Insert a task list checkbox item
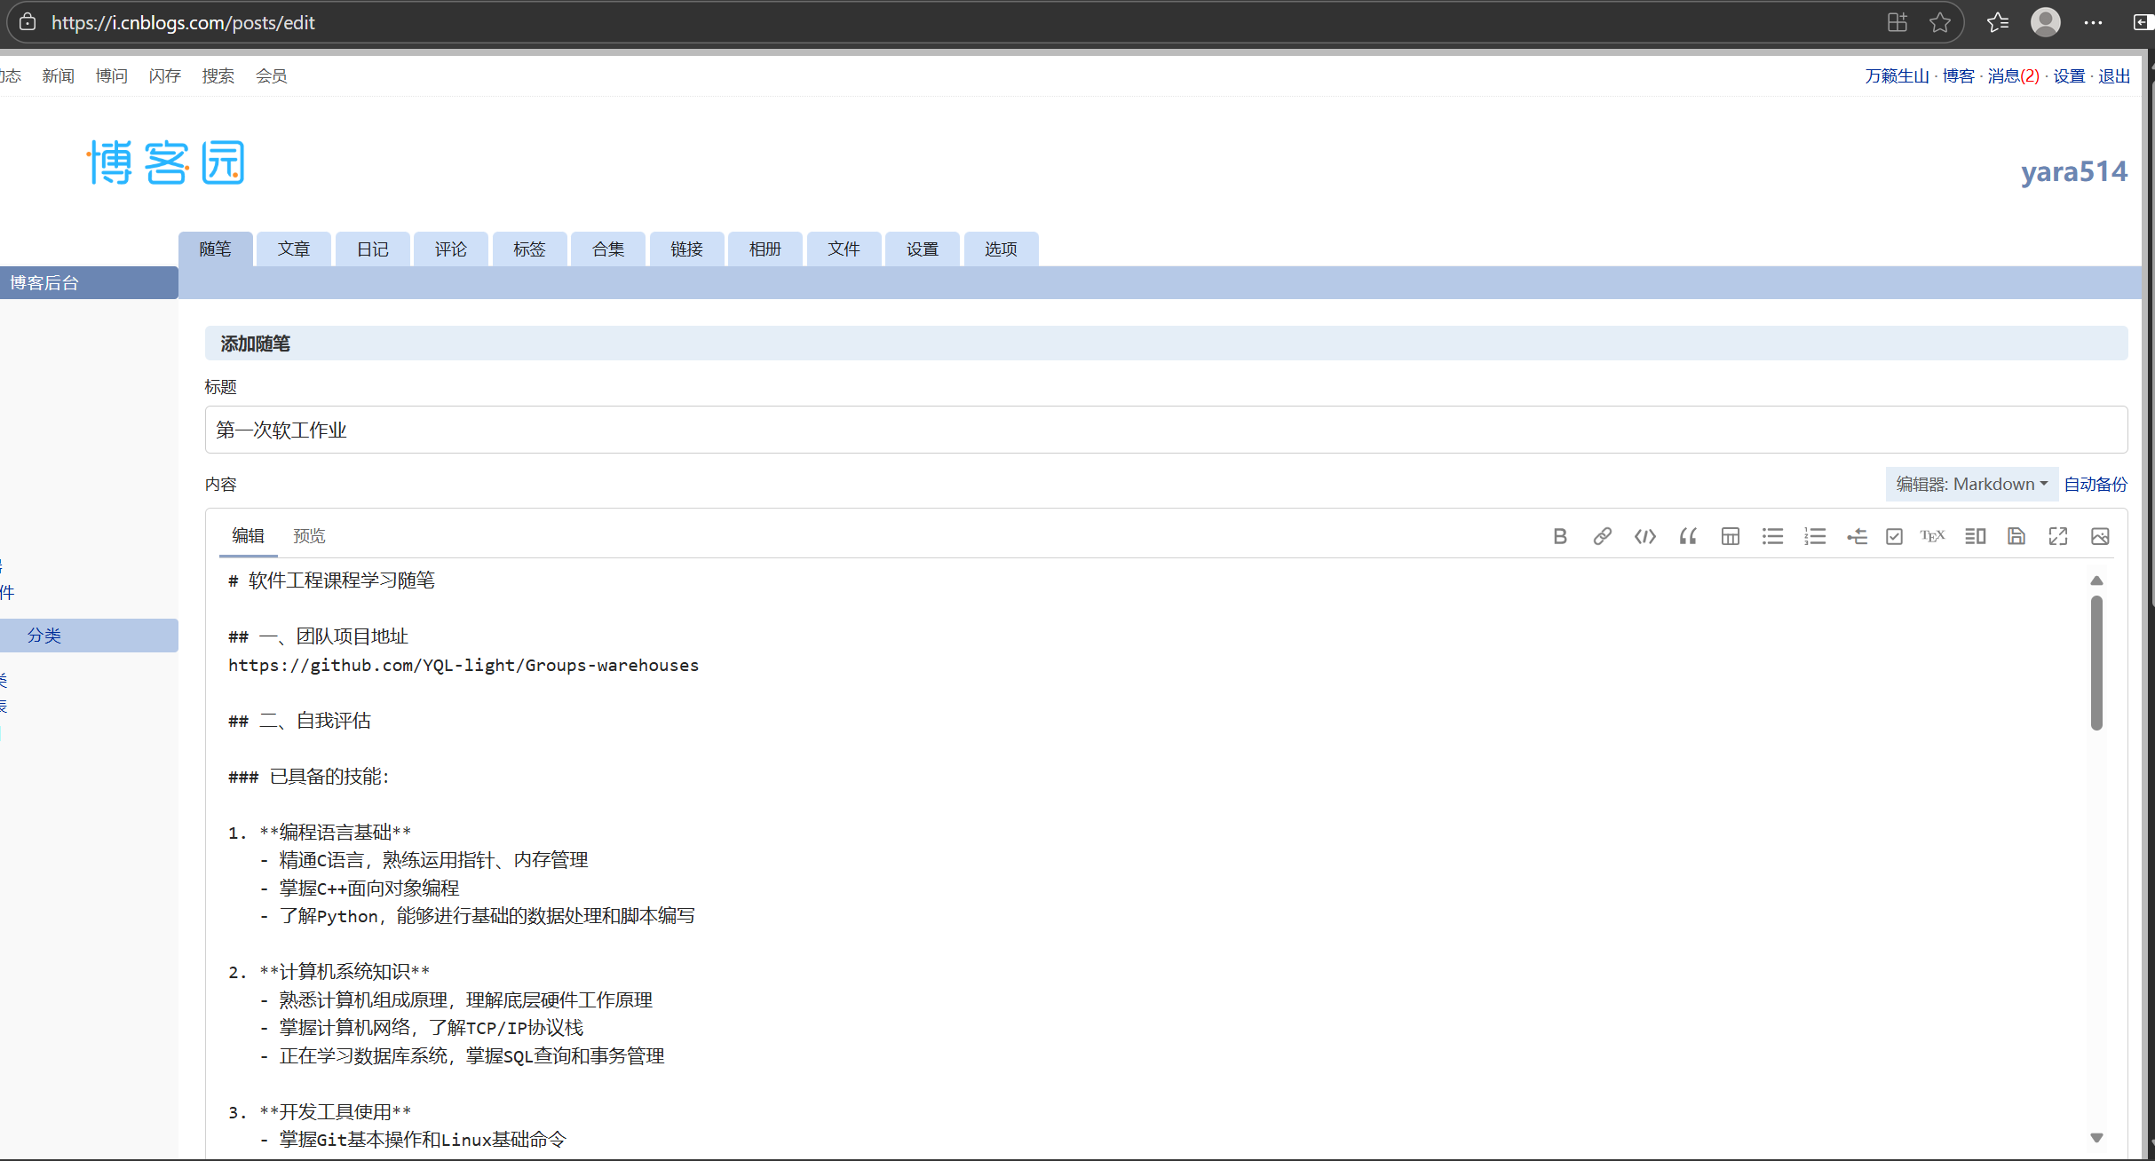Image resolution: width=2155 pixels, height=1161 pixels. [x=1894, y=536]
